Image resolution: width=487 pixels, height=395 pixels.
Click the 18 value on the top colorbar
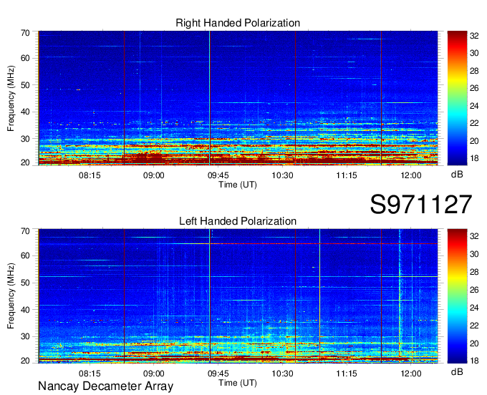pyautogui.click(x=474, y=159)
